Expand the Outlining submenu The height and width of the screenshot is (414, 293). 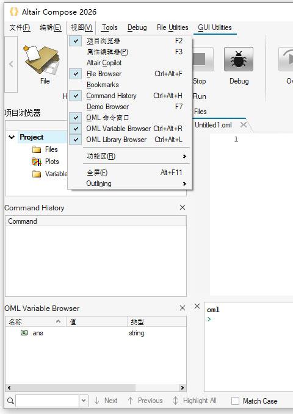(x=129, y=184)
